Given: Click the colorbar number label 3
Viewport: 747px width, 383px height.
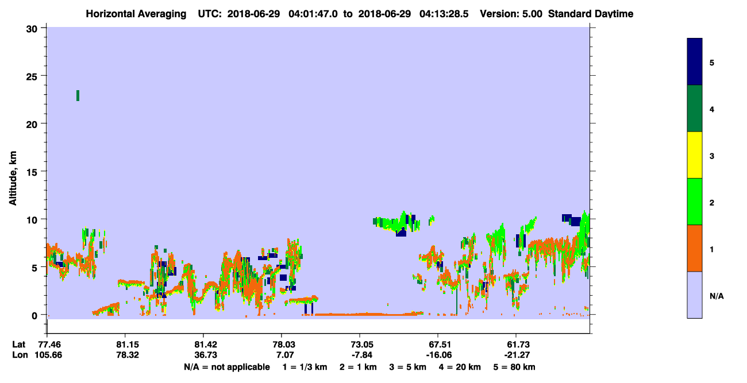Looking at the screenshot, I should pyautogui.click(x=712, y=156).
